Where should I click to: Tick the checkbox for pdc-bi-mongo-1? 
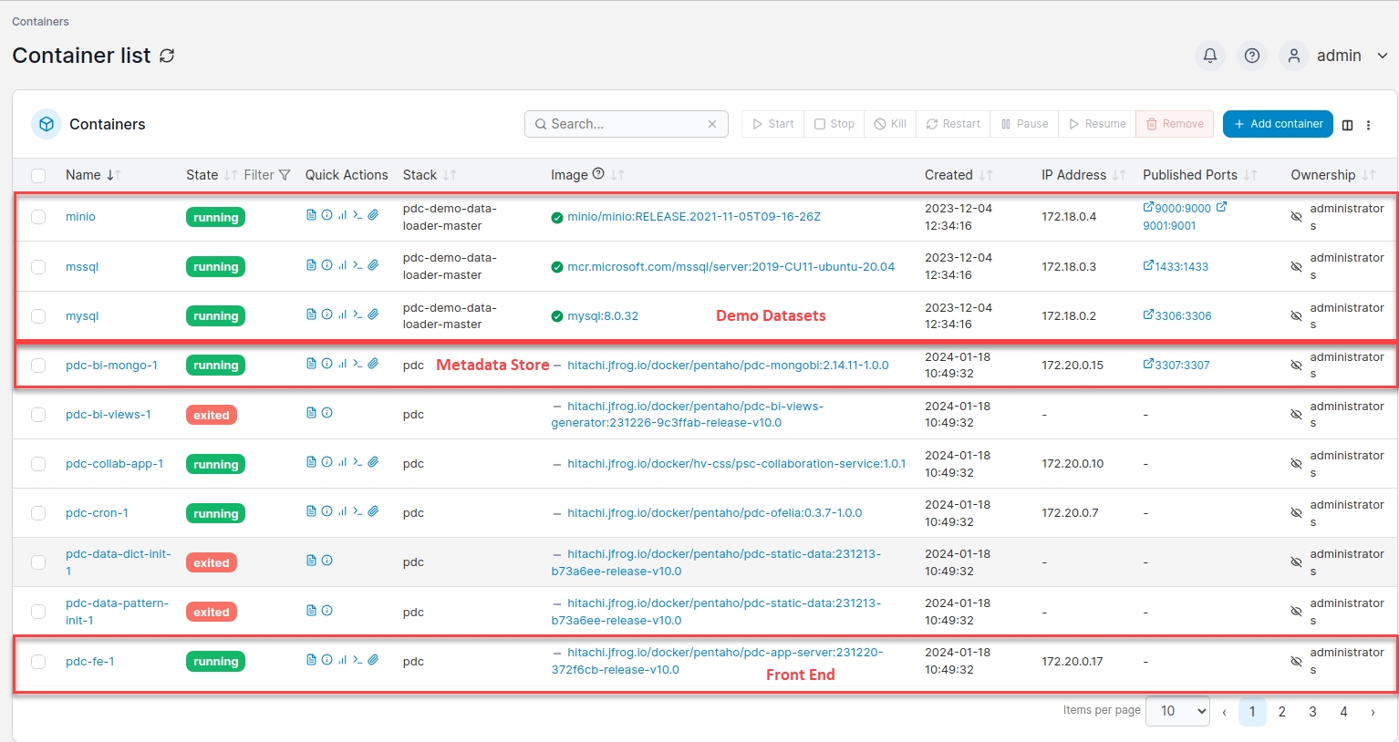pyautogui.click(x=38, y=366)
